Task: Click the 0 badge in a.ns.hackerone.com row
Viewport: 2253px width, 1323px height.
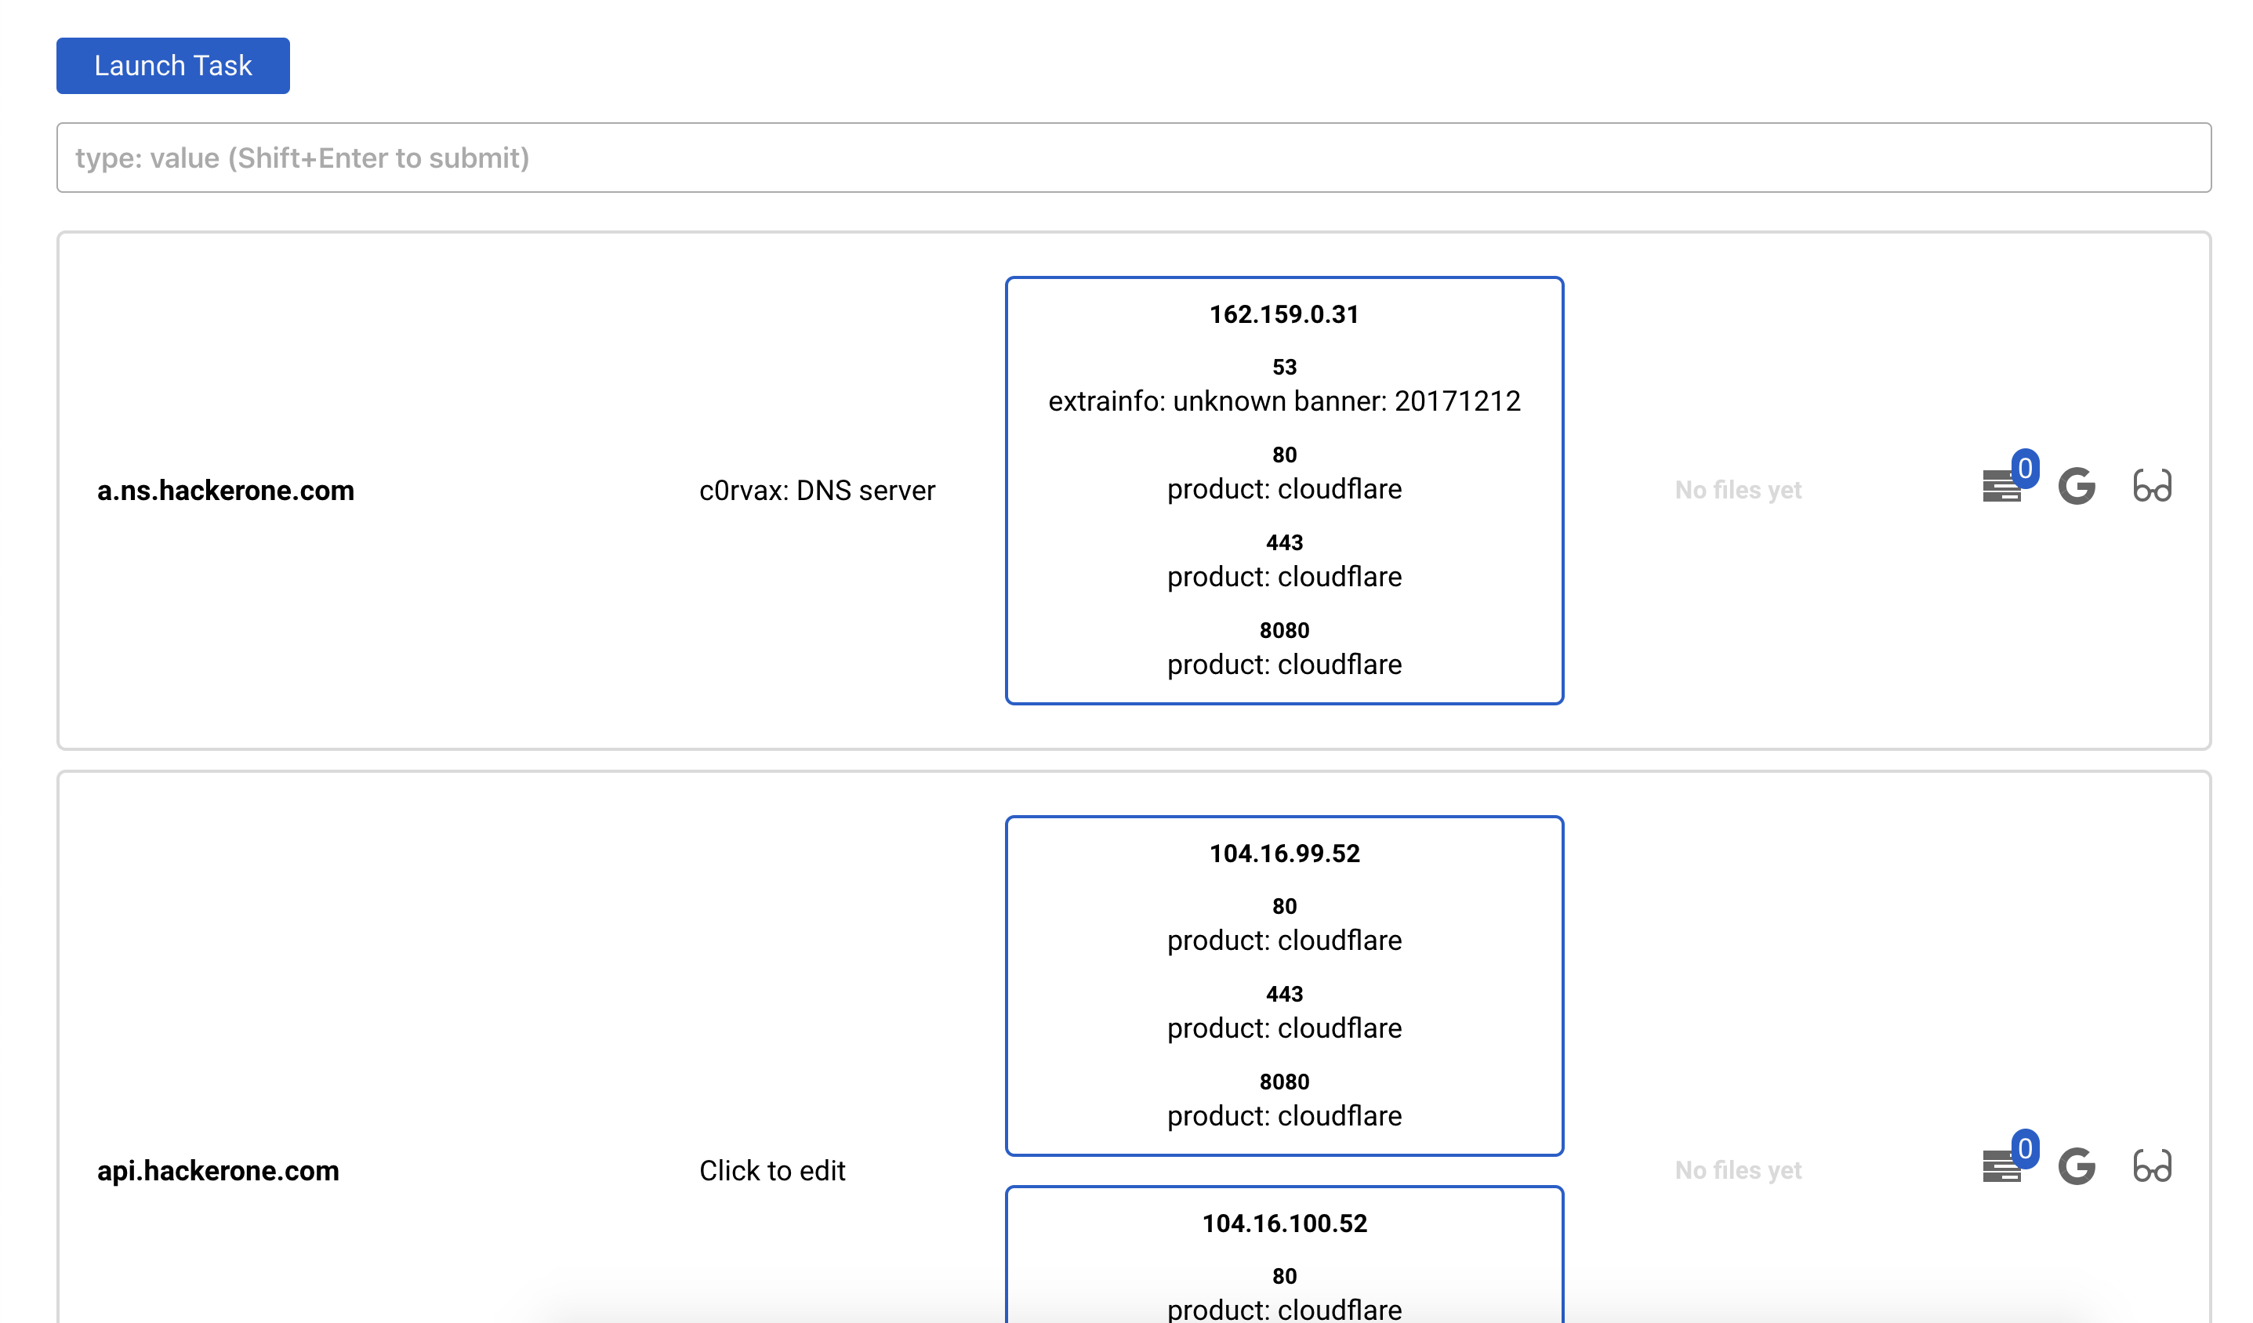Action: coord(2025,469)
